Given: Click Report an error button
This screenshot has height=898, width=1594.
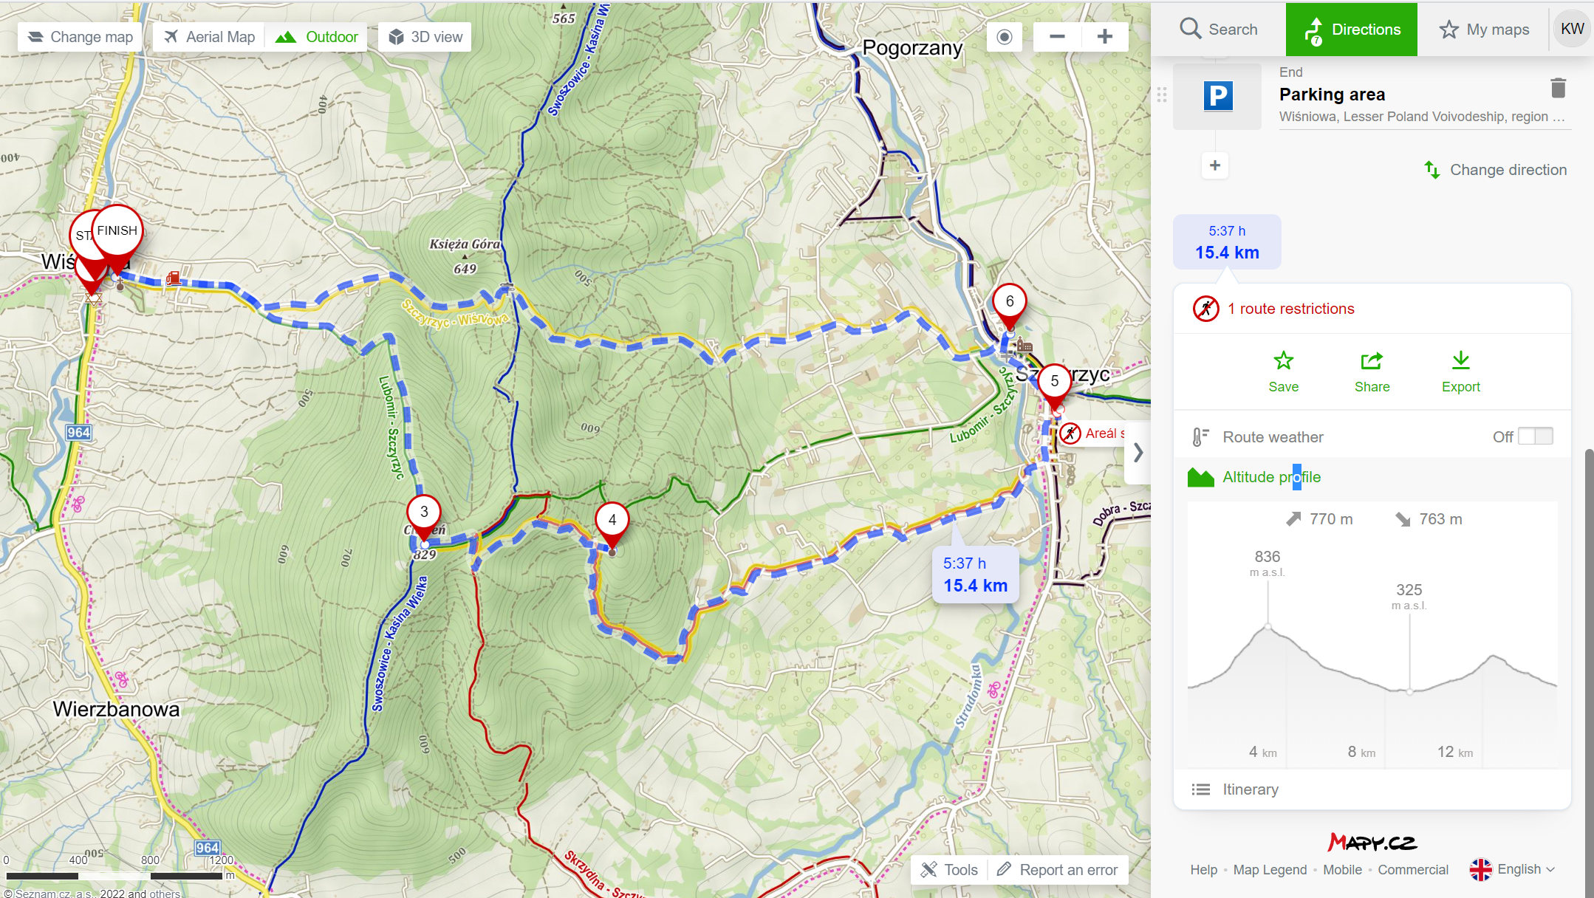Looking at the screenshot, I should pyautogui.click(x=1058, y=870).
